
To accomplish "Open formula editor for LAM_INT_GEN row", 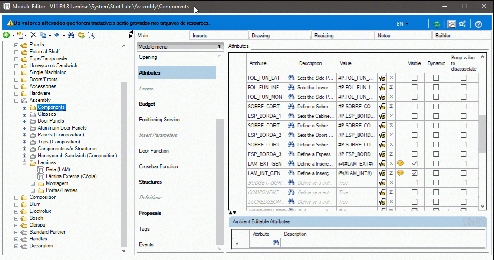I will point(382,173).
